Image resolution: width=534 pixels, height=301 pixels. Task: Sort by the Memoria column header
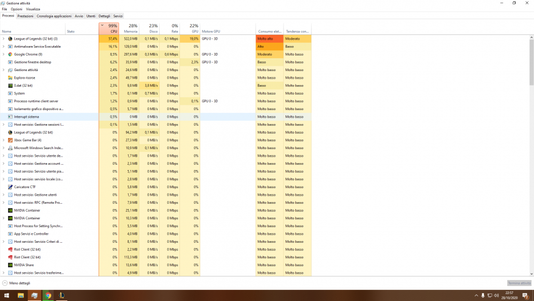point(129,29)
